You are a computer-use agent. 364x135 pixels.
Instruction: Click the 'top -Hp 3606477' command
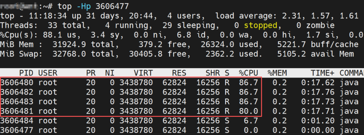coord(93,6)
